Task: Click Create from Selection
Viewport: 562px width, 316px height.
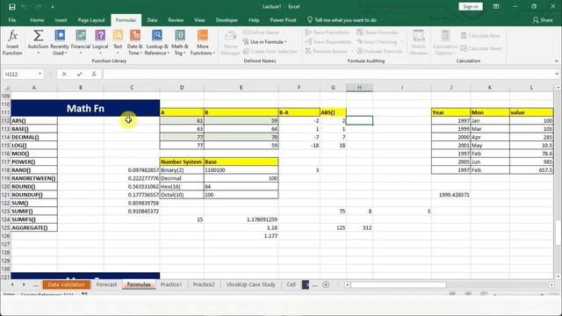Action: (270, 51)
